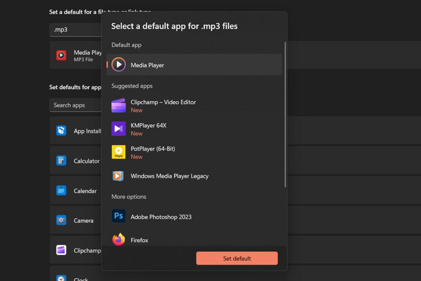This screenshot has height=281, width=421.
Task: Select the Adobe Photoshop 2023 icon
Action: pyautogui.click(x=119, y=216)
